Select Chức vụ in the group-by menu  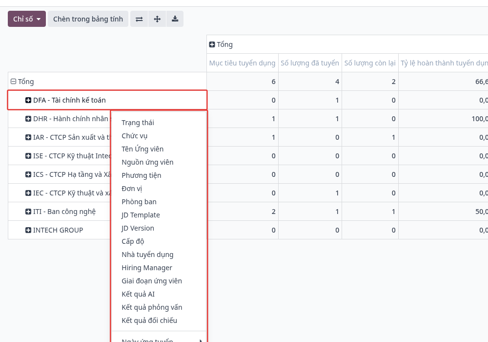159,136
